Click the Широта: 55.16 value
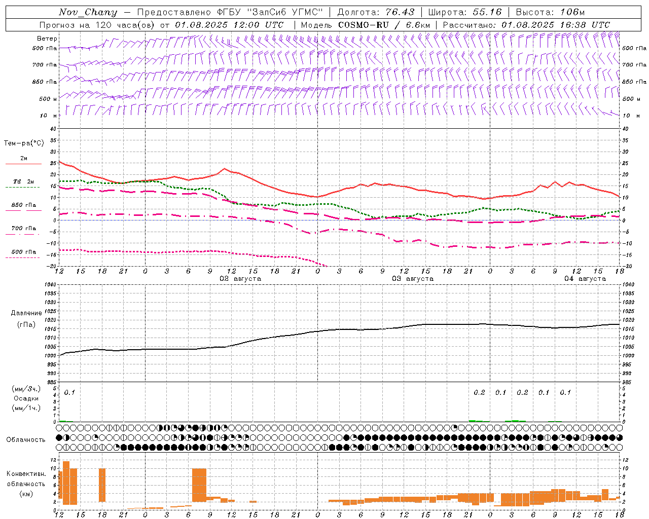The width and height of the screenshot is (649, 519). coord(465,12)
